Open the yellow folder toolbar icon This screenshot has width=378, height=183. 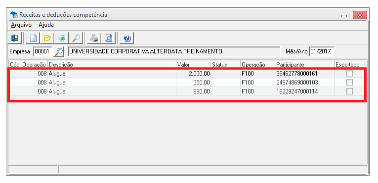[47, 38]
